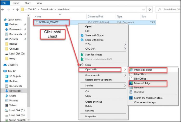Viewport: 181px width, 122px height.
Task: Expand the Send to submenu
Action: click(x=125, y=86)
